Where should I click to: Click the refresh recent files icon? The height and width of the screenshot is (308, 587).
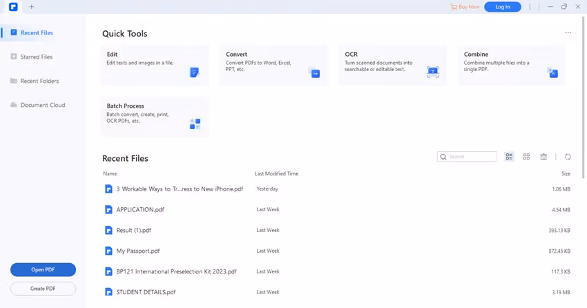568,157
